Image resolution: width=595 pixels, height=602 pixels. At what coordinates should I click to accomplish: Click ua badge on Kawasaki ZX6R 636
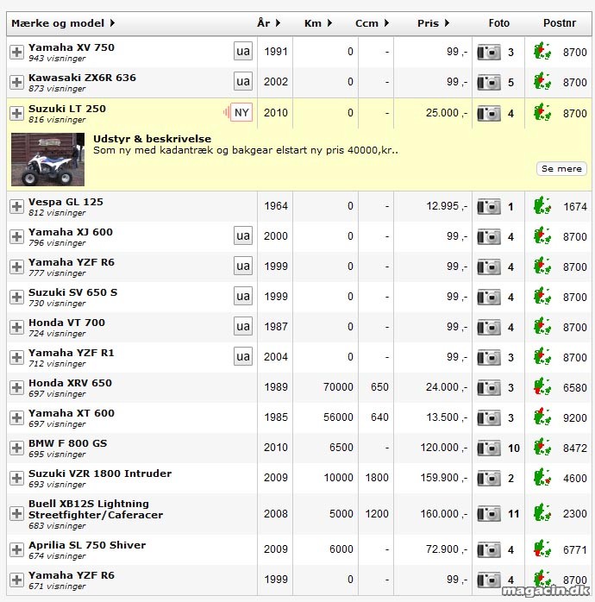click(x=243, y=81)
